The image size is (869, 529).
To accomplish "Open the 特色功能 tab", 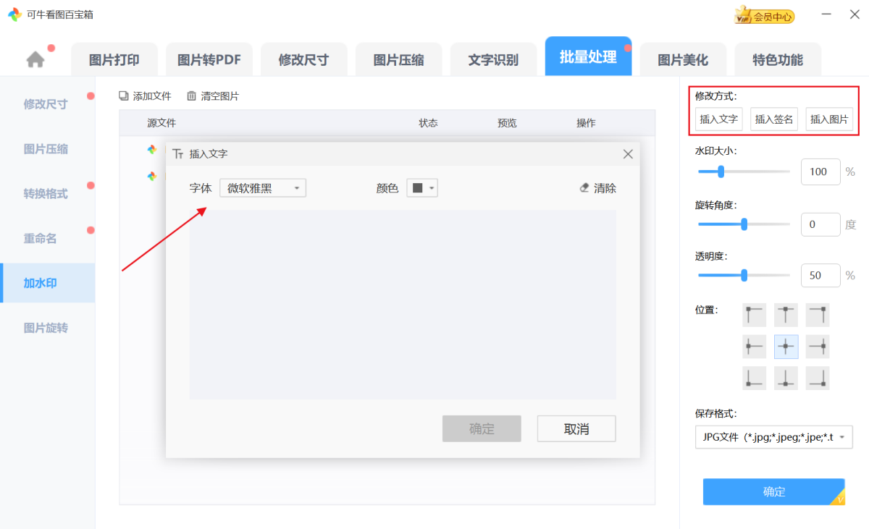I will pos(778,60).
